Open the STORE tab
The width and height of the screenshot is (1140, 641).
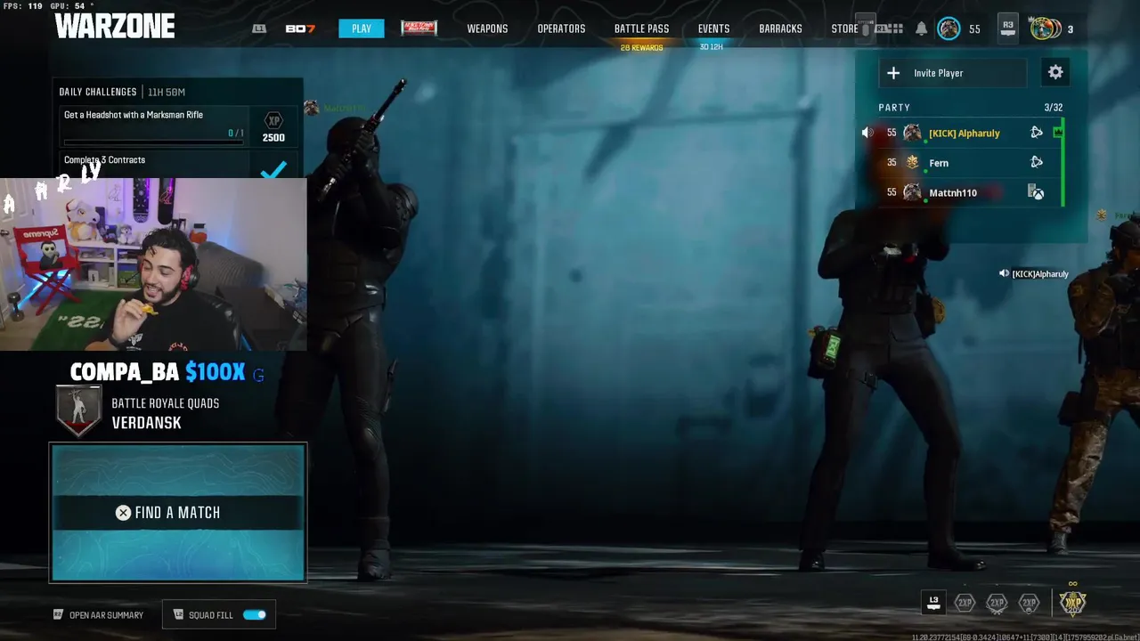pyautogui.click(x=844, y=28)
